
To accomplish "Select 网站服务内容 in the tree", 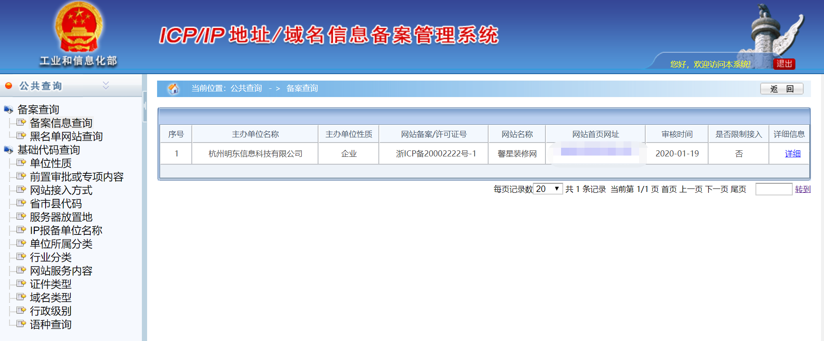I will coord(61,271).
